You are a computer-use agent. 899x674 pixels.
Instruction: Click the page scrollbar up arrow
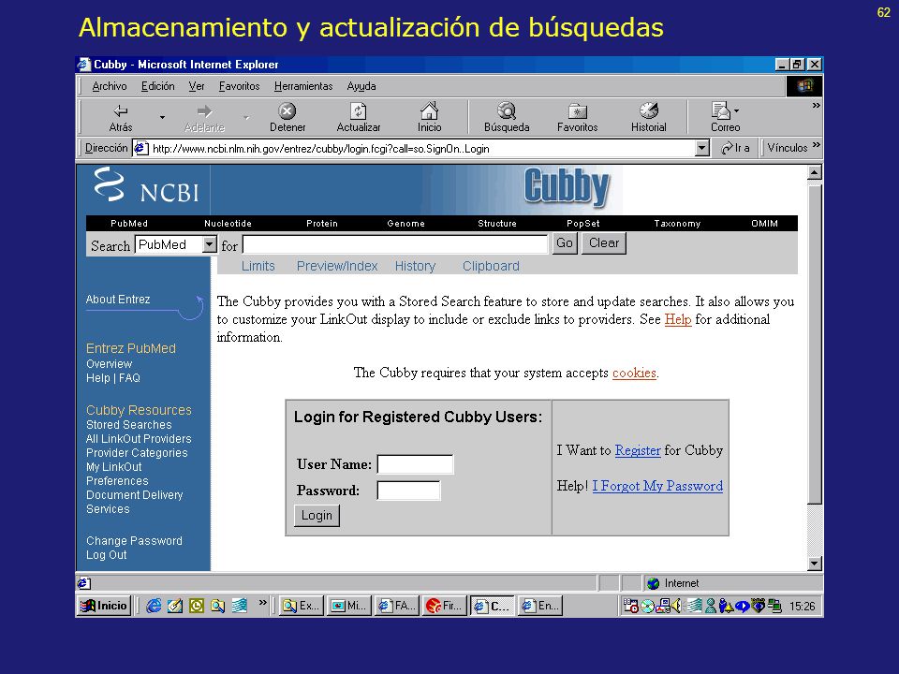pyautogui.click(x=814, y=172)
